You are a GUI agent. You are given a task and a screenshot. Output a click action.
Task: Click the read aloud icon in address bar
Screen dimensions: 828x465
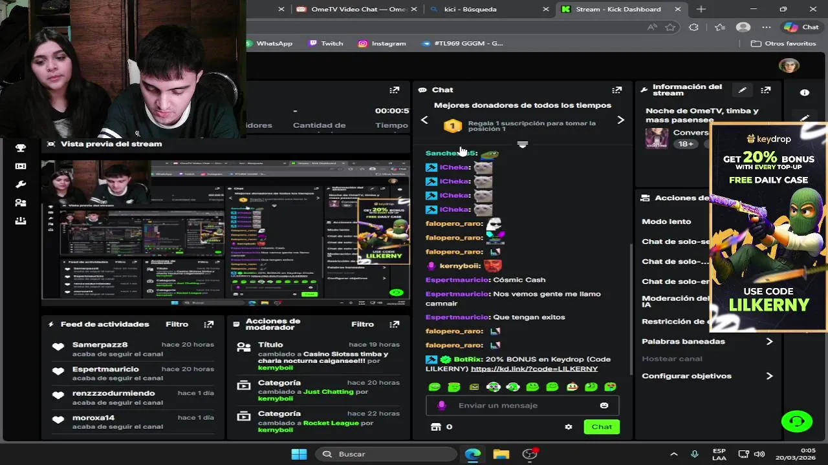[x=652, y=27]
